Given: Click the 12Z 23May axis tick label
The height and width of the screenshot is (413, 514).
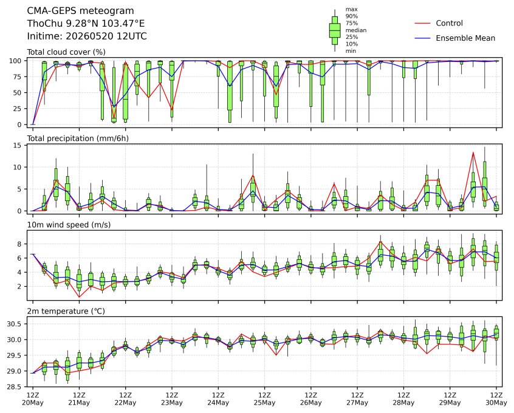Looking at the screenshot, I should 172,398.
